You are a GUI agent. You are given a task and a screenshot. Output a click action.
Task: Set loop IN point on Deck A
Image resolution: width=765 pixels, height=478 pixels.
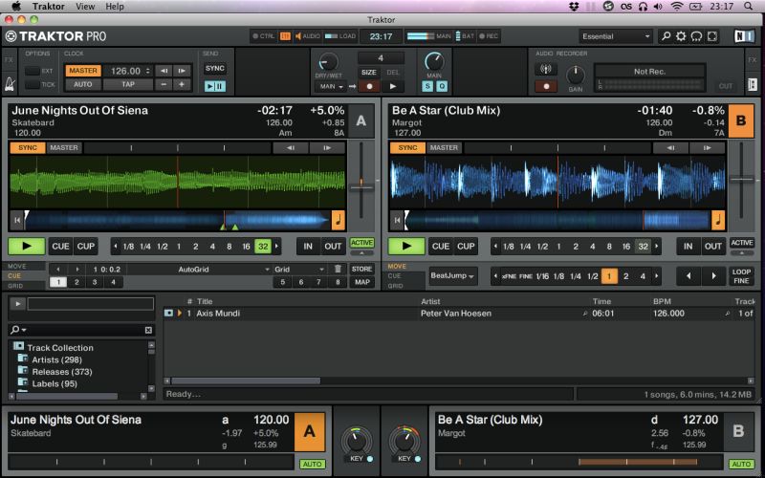(308, 247)
